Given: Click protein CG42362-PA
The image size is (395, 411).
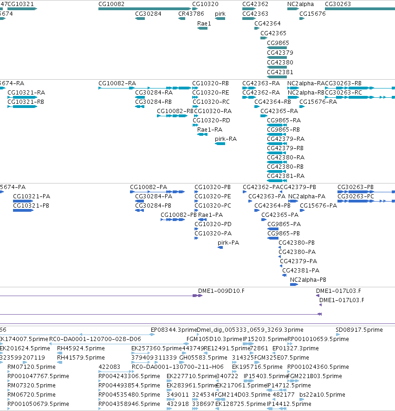Looking at the screenshot, I should pyautogui.click(x=245, y=192).
